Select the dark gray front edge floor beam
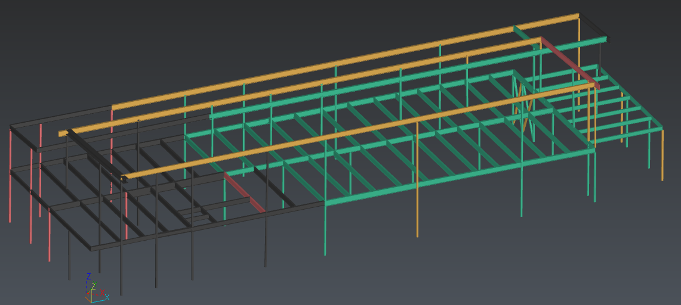The width and height of the screenshot is (681, 305). coord(209,226)
